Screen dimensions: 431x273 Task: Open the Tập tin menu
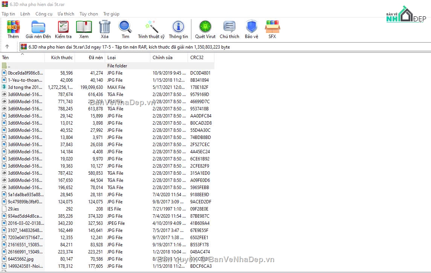click(8, 14)
